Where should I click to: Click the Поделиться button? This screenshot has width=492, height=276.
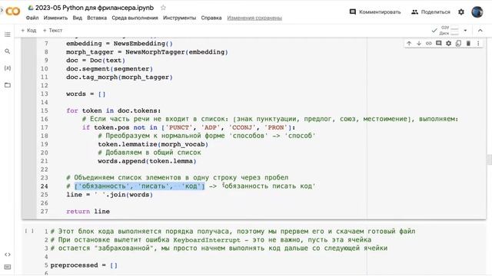(x=430, y=12)
